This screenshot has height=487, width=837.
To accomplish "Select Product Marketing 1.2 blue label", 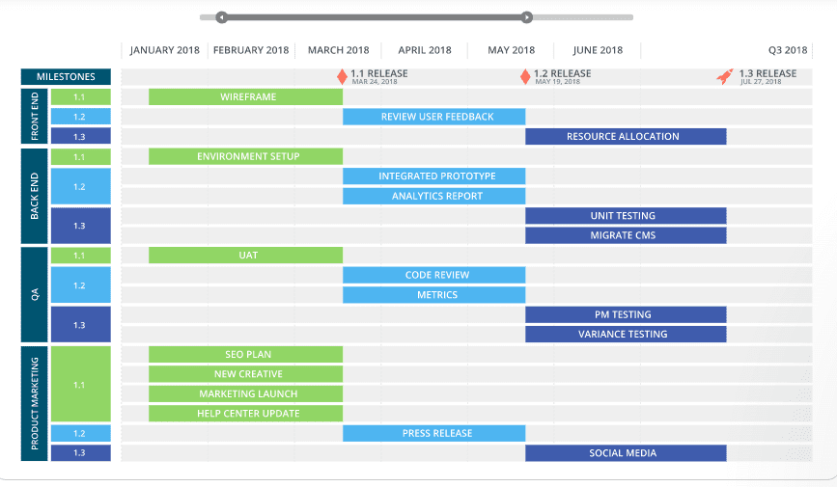I will [80, 433].
